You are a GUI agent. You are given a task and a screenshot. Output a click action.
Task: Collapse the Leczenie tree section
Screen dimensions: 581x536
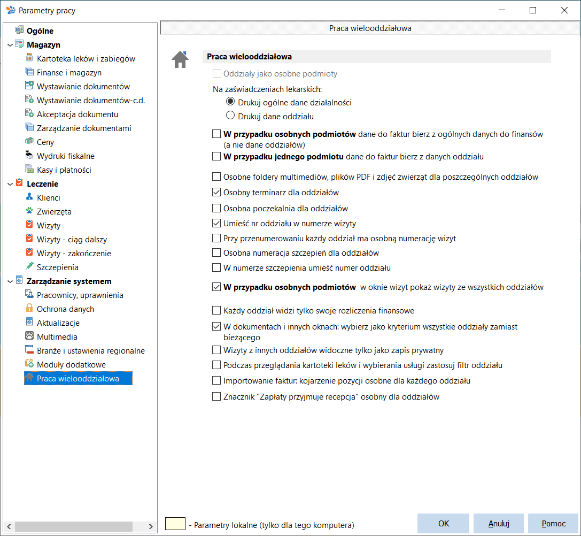click(x=10, y=184)
